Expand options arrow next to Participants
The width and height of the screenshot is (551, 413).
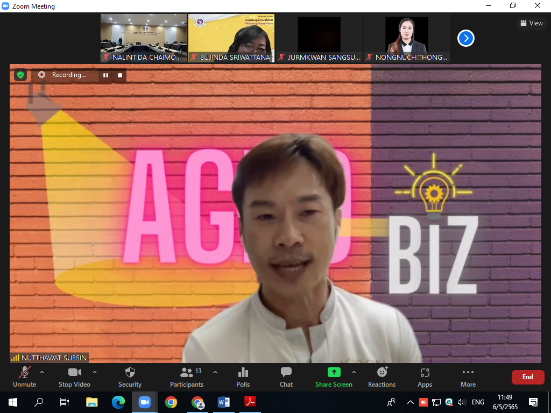pos(215,372)
